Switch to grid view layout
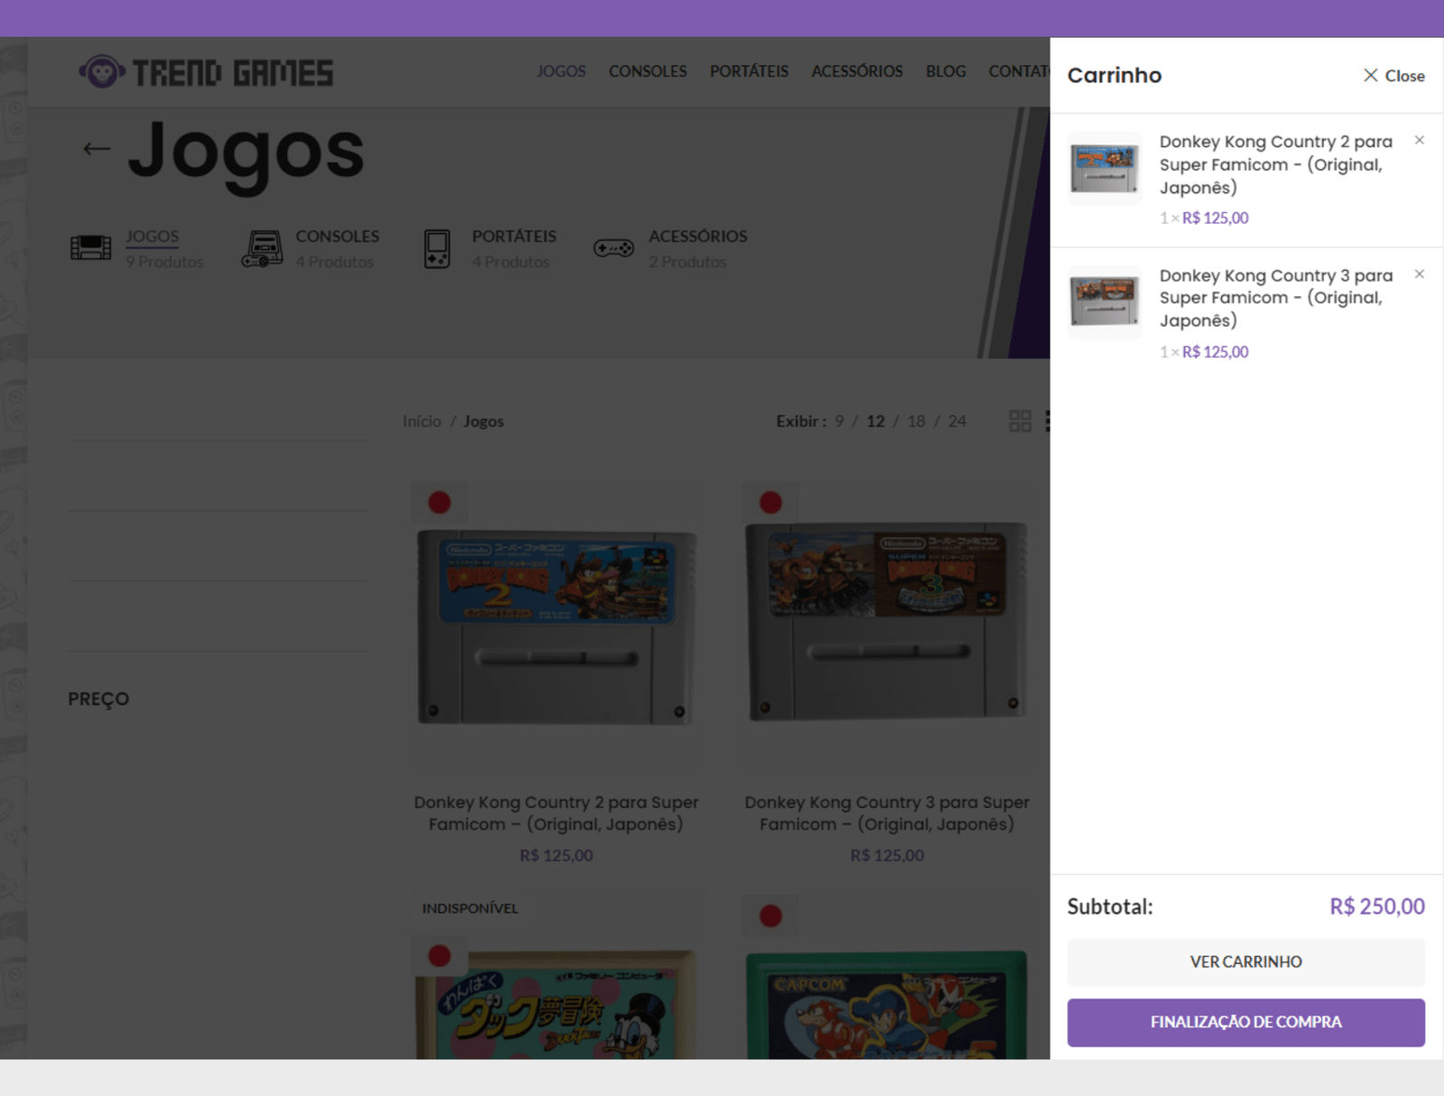This screenshot has height=1096, width=1444. tap(1020, 421)
